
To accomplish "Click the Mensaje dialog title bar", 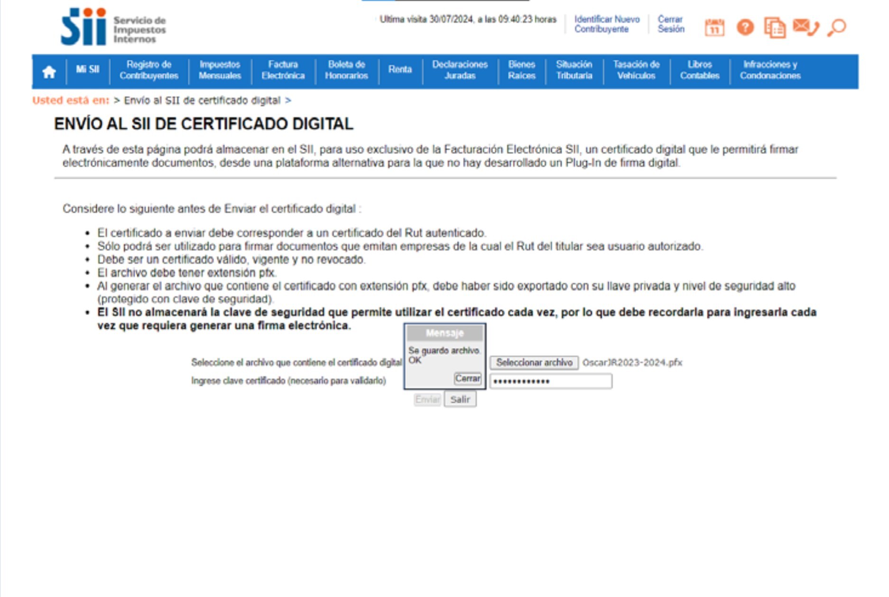I will click(x=444, y=333).
